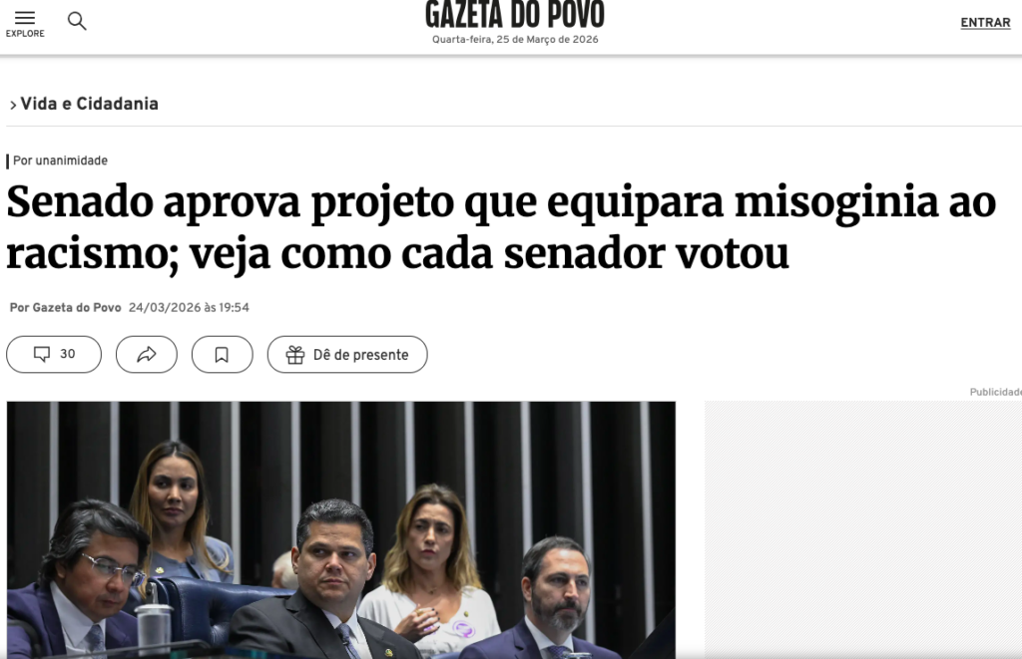Select the EXPLORE label text

tap(25, 34)
